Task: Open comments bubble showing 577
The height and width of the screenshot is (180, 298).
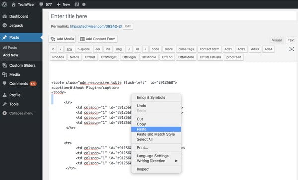Action: coord(45,4)
